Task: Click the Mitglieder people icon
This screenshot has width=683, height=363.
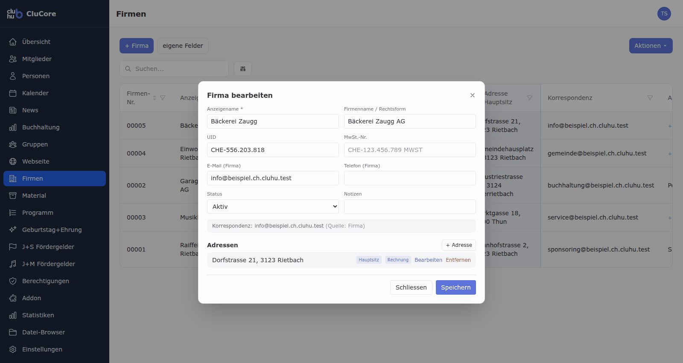Action: [13, 59]
